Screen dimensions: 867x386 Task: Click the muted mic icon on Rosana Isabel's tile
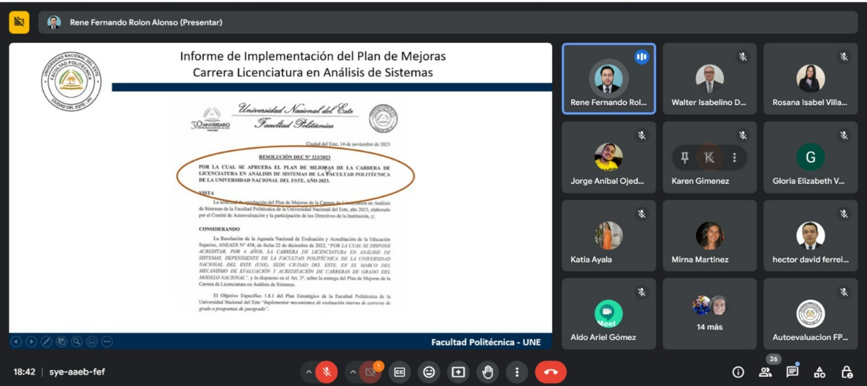click(x=844, y=56)
